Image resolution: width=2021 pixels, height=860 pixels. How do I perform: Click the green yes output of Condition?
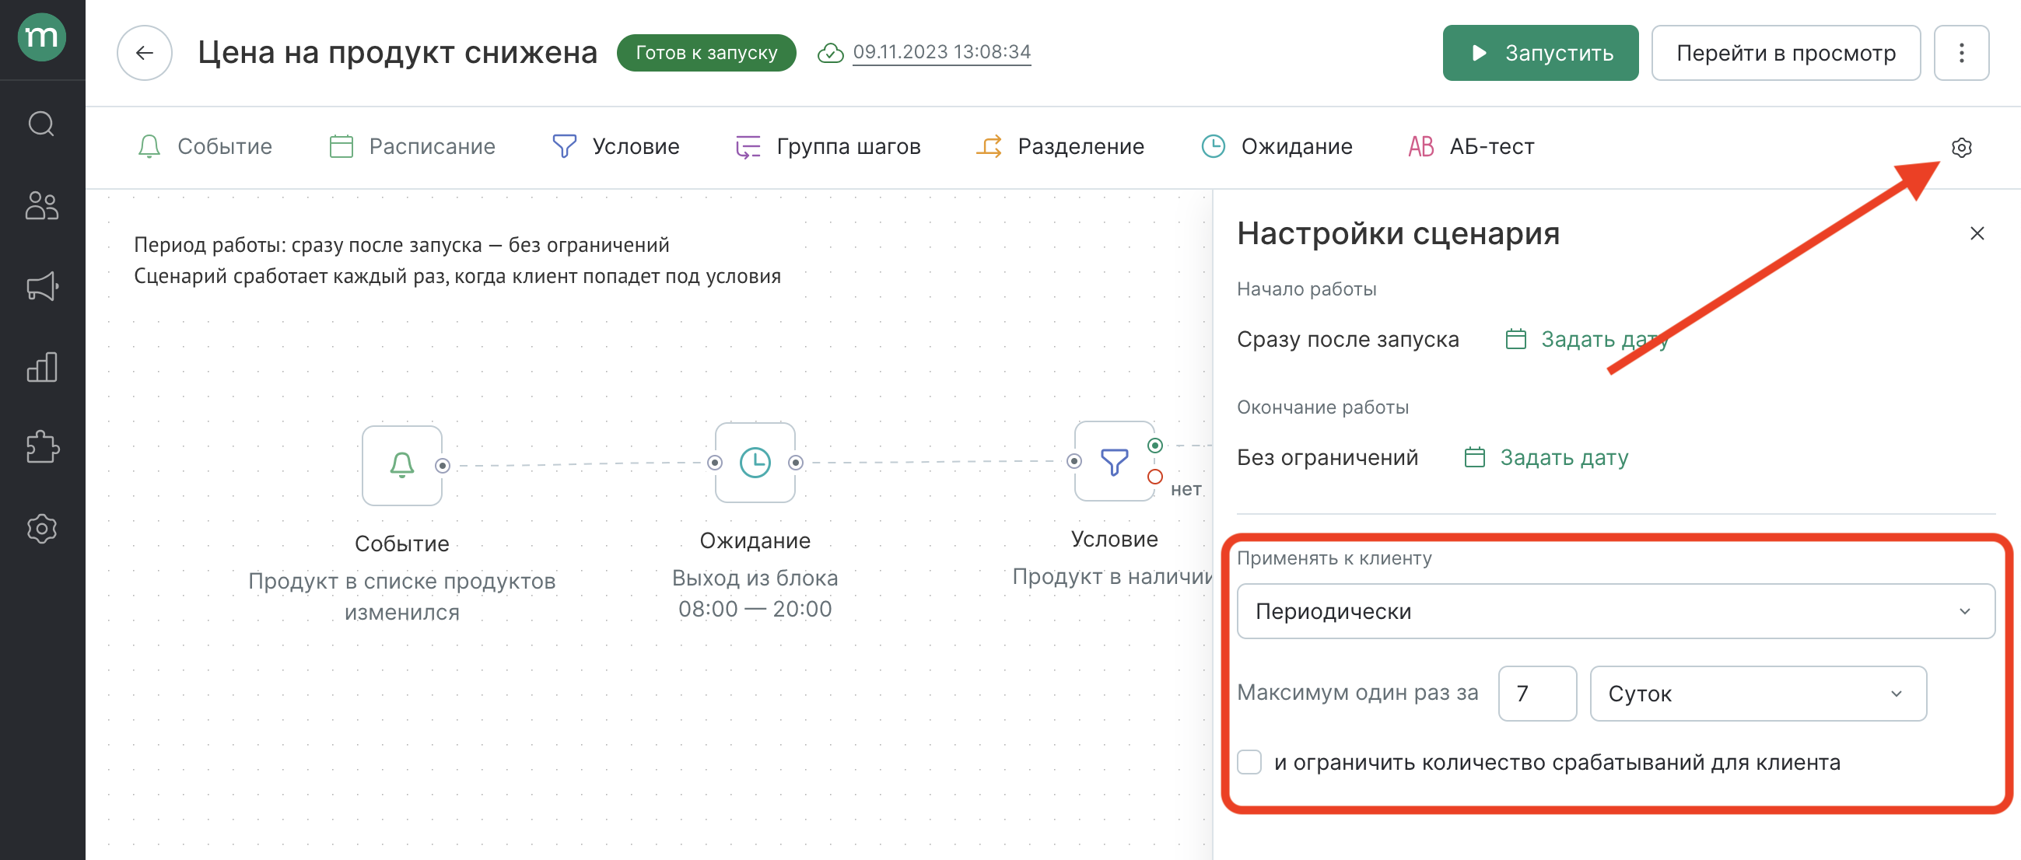point(1155,446)
